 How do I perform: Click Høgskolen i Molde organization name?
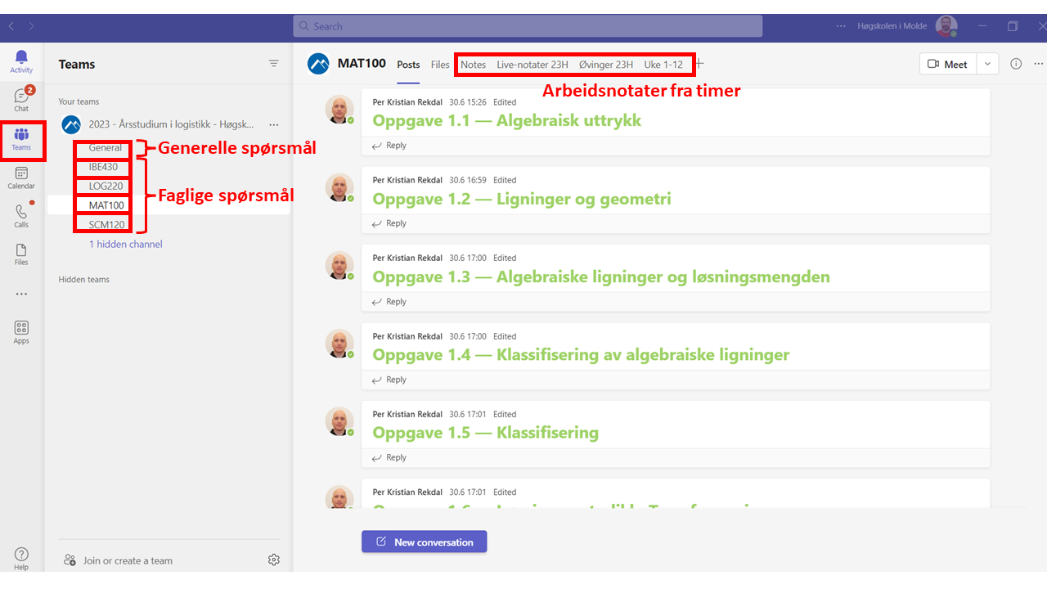(x=892, y=26)
